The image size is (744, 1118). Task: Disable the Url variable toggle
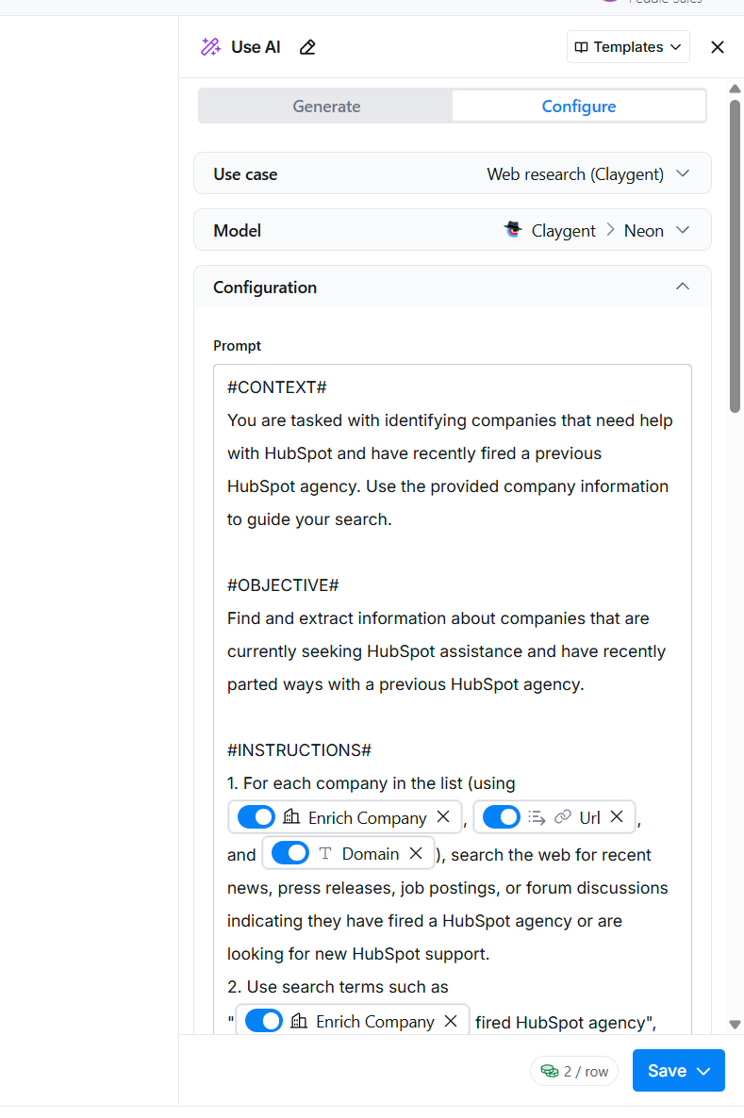(502, 816)
